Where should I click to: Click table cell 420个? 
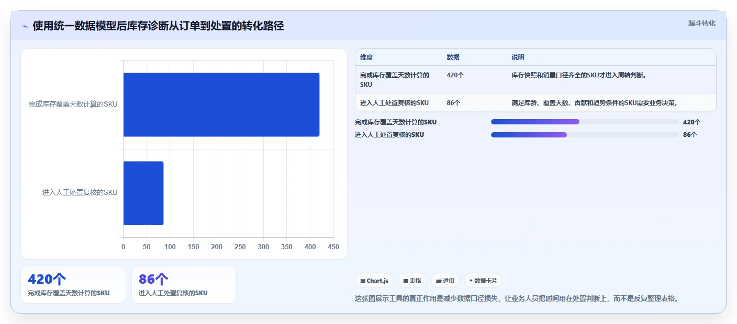click(455, 75)
